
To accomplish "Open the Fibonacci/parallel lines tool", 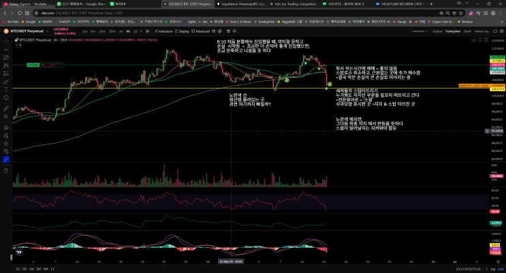I will click(6, 57).
